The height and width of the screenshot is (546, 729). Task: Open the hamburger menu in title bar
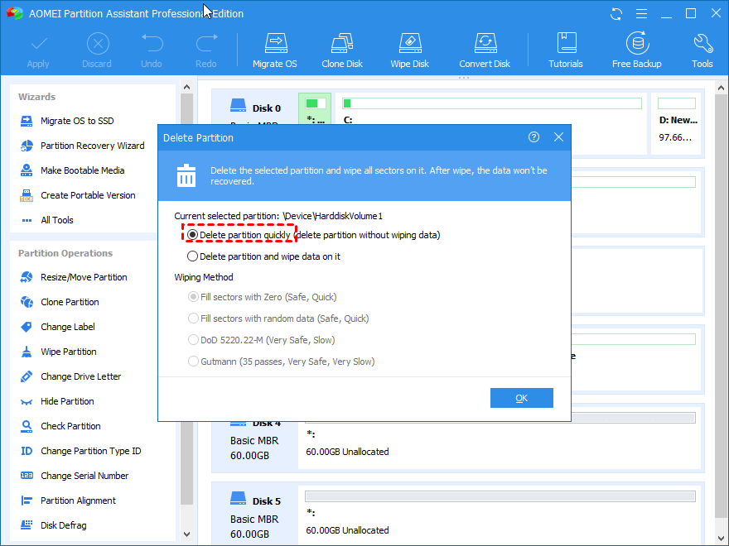point(641,14)
